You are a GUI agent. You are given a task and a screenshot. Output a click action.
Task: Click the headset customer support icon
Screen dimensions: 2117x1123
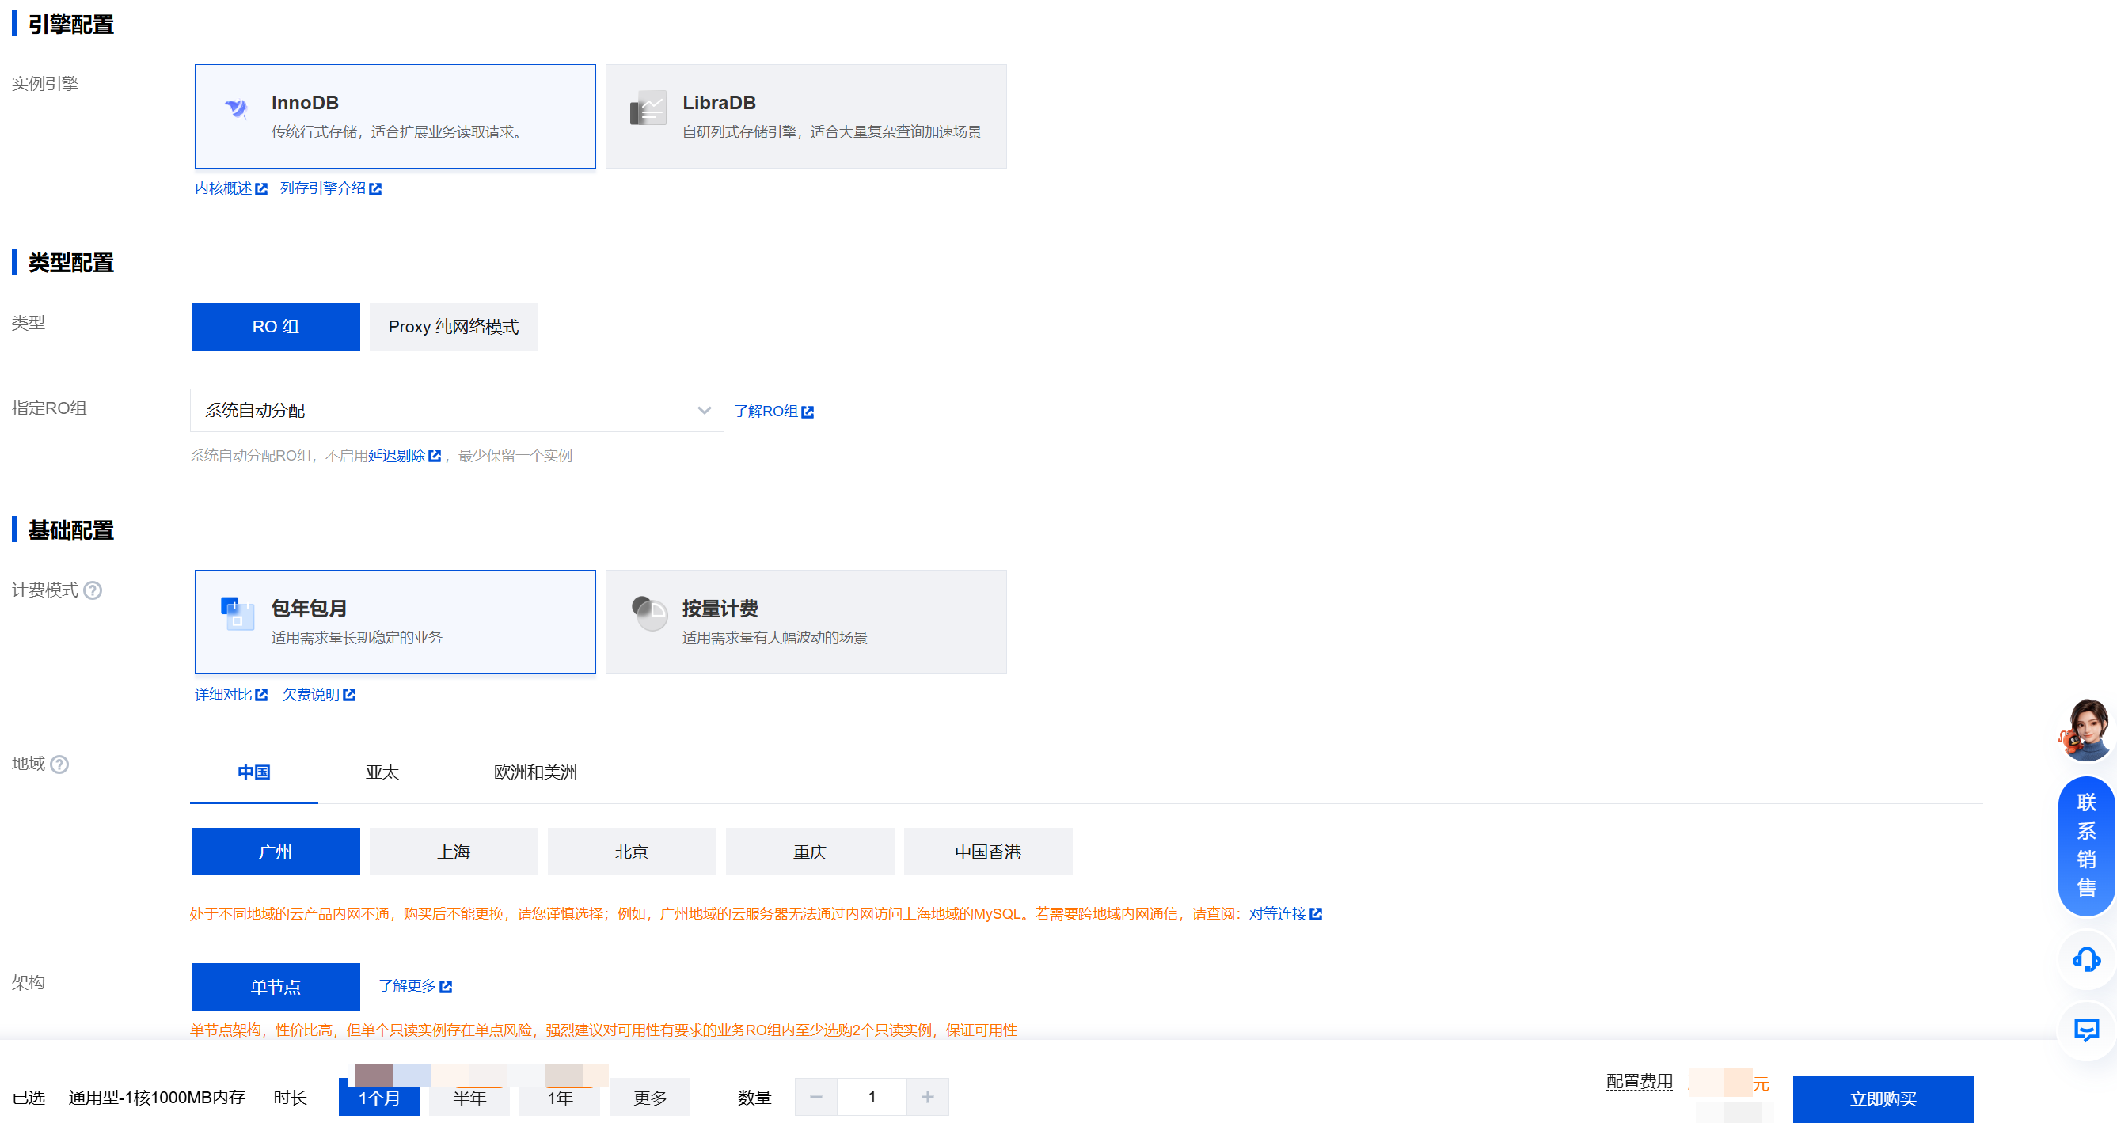click(x=2085, y=958)
